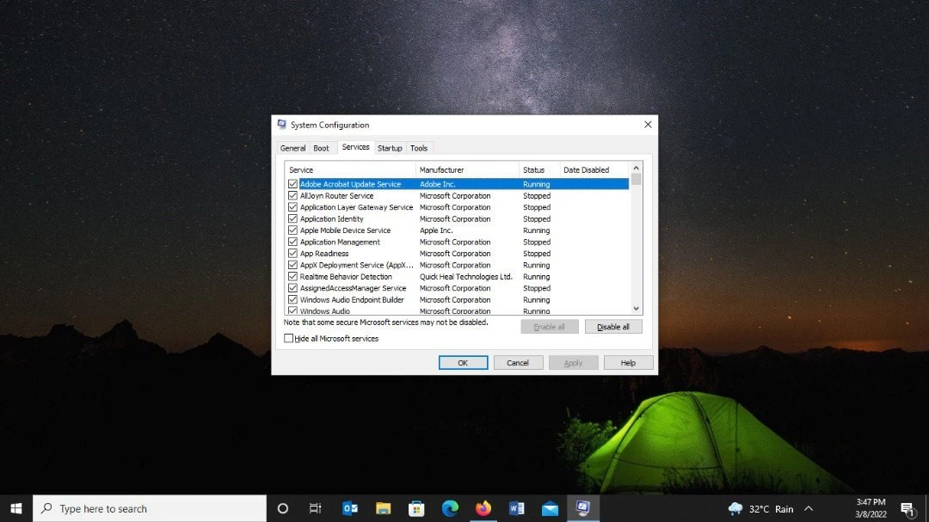Click the Apply button
The height and width of the screenshot is (522, 929).
click(573, 363)
